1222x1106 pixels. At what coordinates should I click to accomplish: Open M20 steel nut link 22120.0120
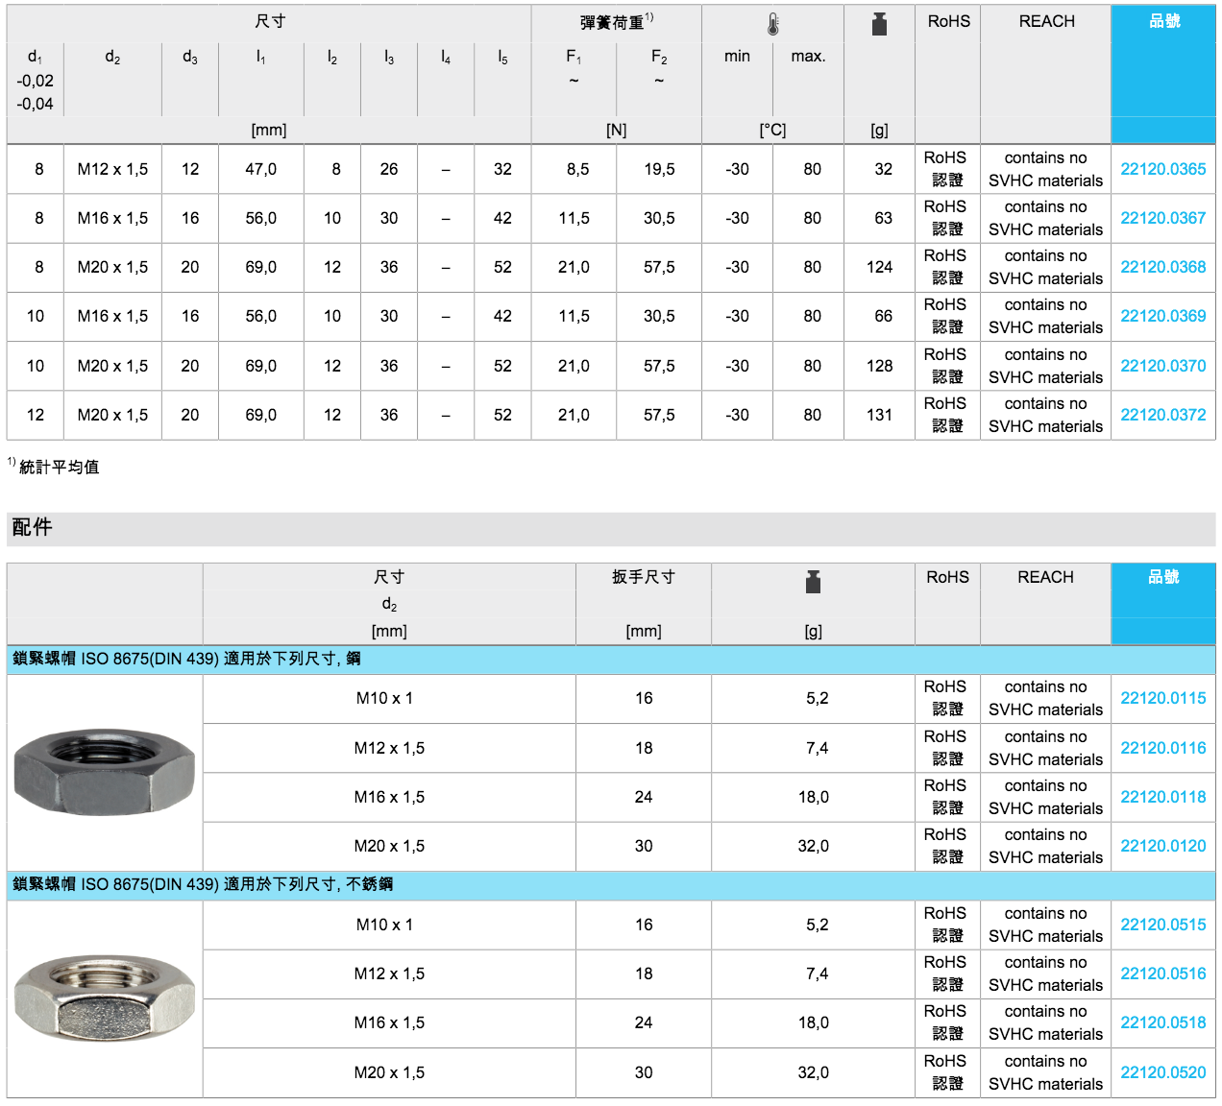pyautogui.click(x=1162, y=846)
